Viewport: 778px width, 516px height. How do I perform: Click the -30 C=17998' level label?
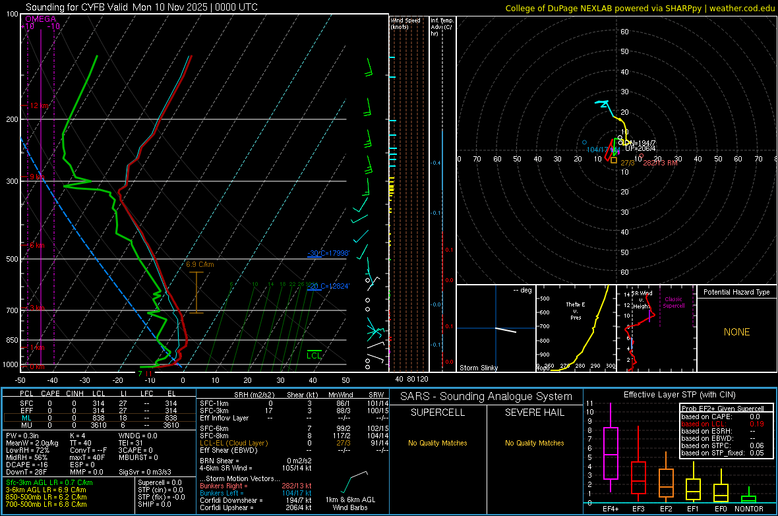pyautogui.click(x=328, y=254)
